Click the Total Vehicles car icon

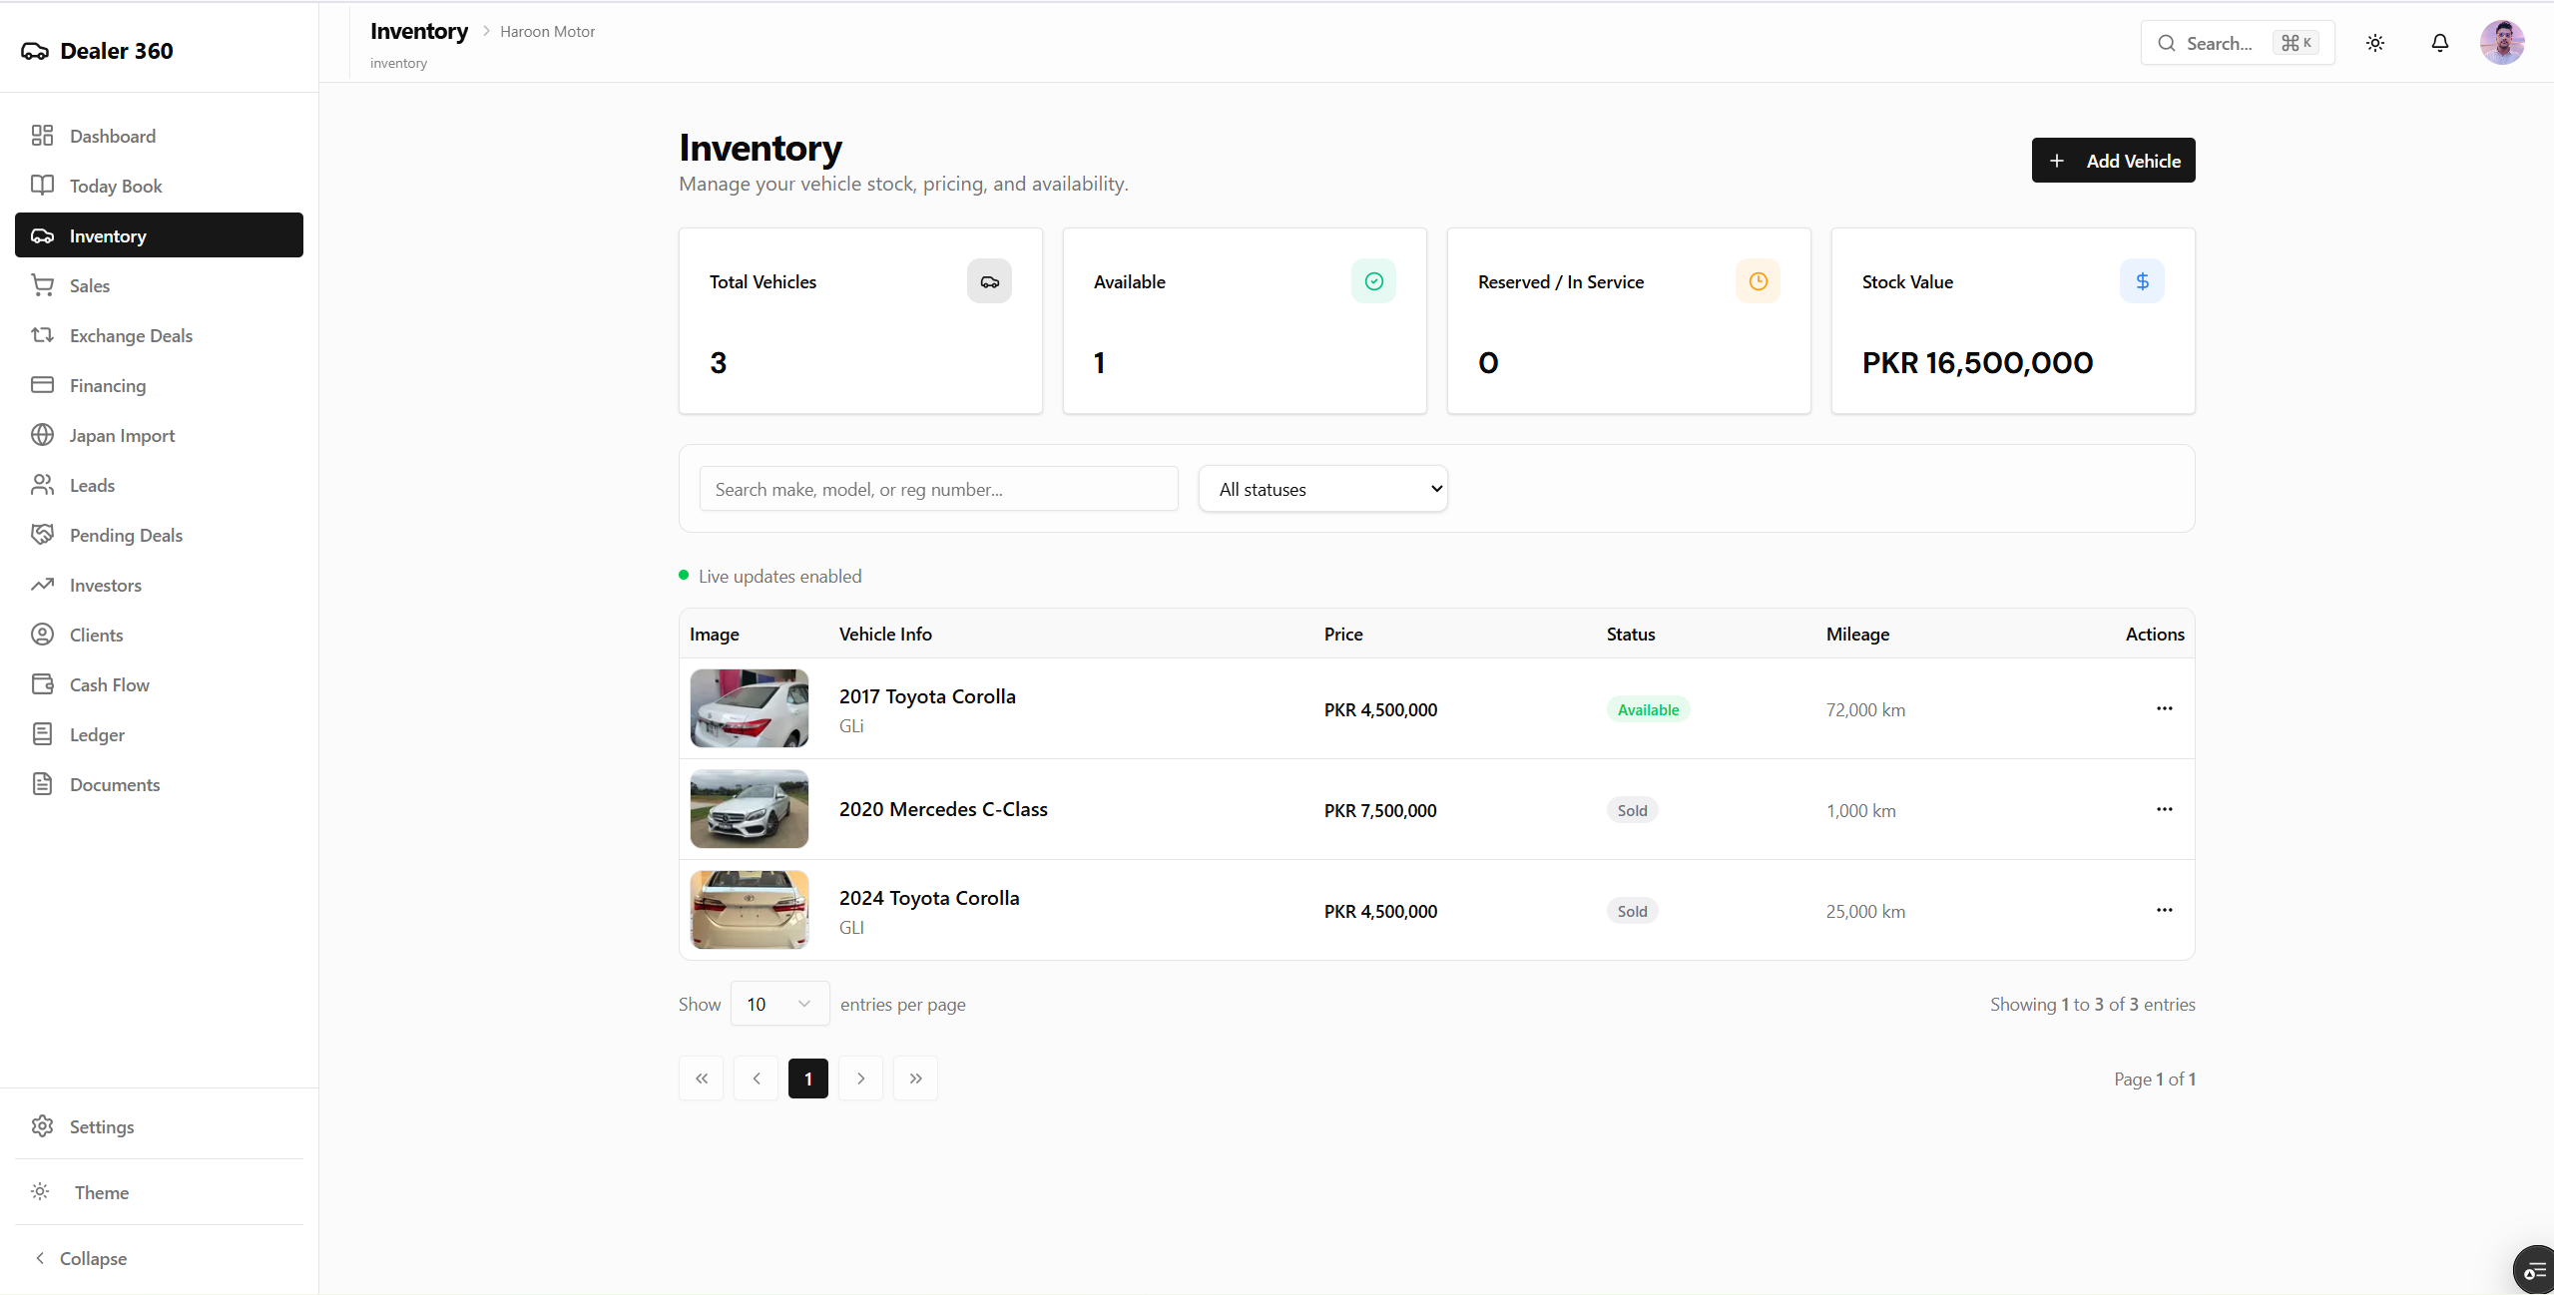click(989, 281)
